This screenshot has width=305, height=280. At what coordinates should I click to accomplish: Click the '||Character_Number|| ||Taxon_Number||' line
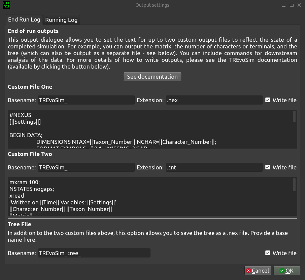pos(61,209)
